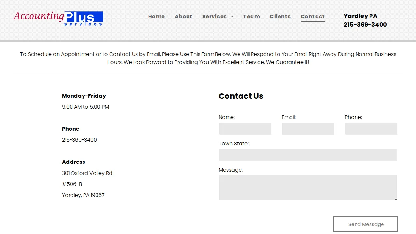The height and width of the screenshot is (234, 416).
Task: Click the Address heading
Action: (x=73, y=162)
